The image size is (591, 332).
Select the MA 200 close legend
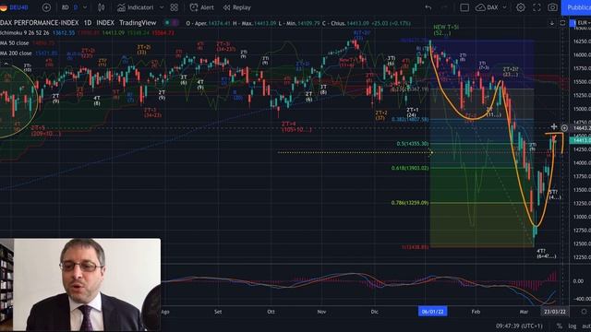tap(16, 53)
